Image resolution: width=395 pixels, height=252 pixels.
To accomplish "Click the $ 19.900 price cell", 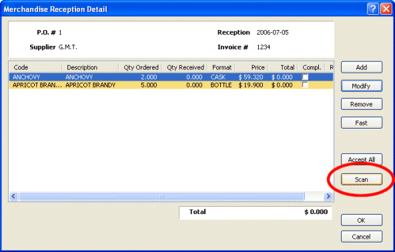I will (251, 85).
